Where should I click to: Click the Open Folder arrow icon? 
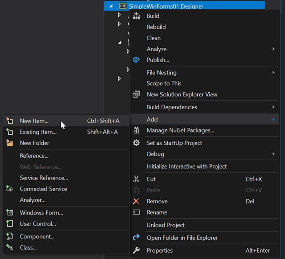tap(136, 238)
